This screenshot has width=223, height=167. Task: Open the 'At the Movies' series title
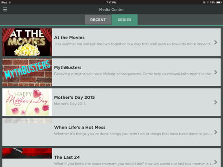[x=69, y=38]
